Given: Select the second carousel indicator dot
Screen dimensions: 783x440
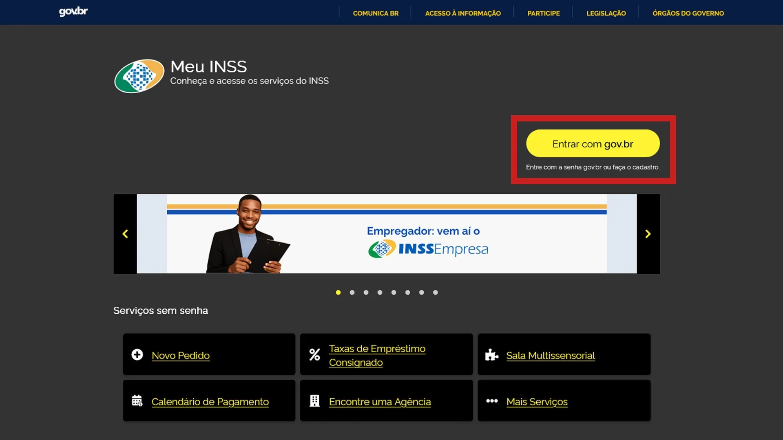Looking at the screenshot, I should coord(352,293).
